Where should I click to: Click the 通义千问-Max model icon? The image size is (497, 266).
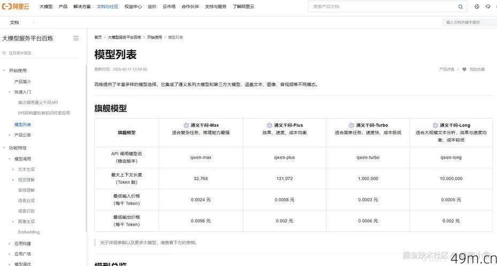[186, 126]
